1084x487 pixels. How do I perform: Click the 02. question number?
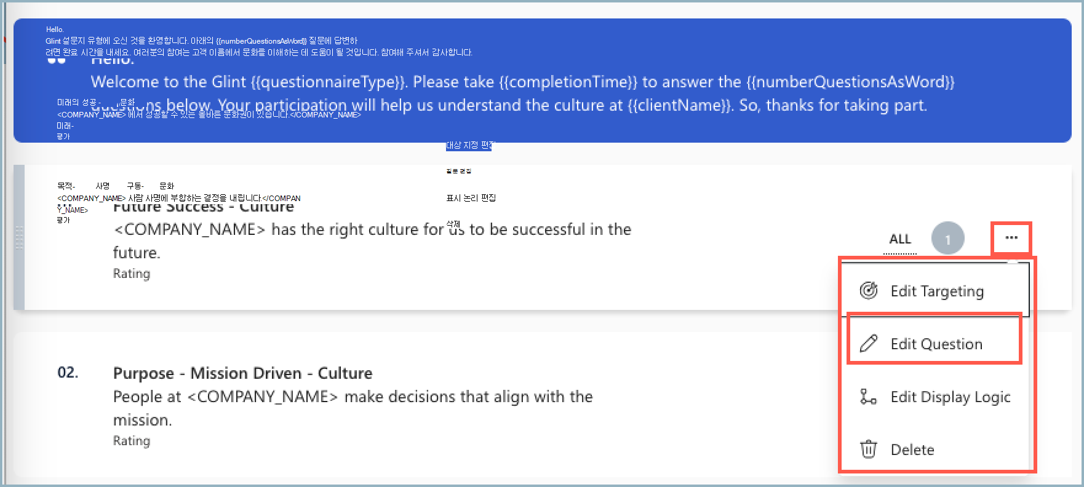tap(68, 373)
